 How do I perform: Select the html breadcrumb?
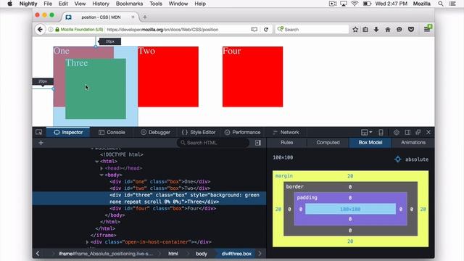tap(173, 254)
